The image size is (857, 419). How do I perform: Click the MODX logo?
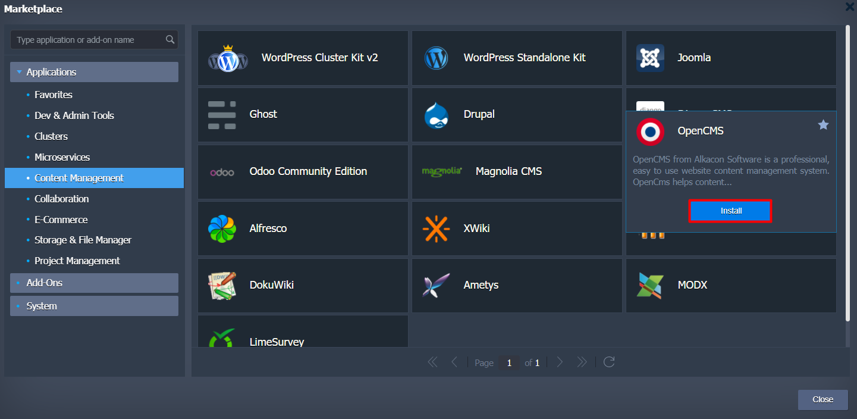650,286
